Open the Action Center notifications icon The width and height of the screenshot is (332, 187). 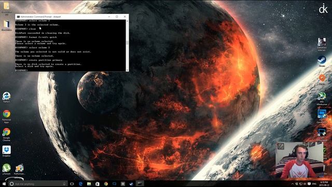pyautogui.click(x=309, y=184)
